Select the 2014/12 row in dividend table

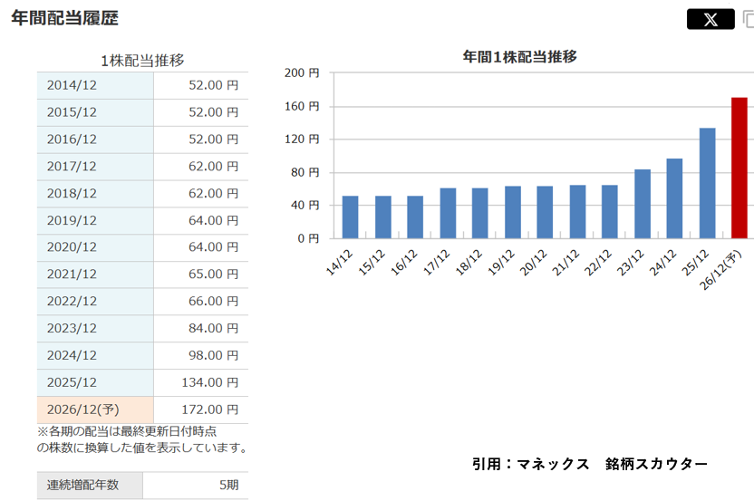pos(95,85)
